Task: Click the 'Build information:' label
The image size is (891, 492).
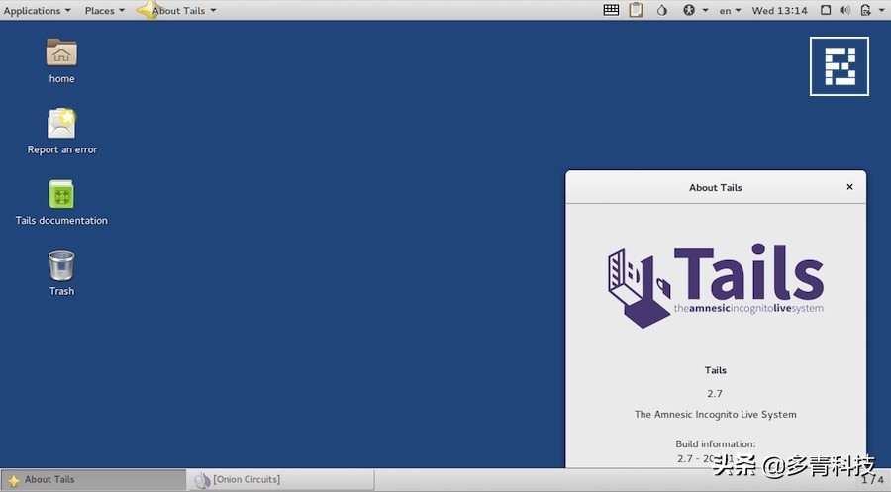Action: pos(716,443)
